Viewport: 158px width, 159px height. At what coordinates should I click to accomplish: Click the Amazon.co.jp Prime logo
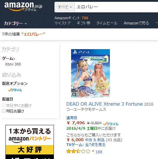click(x=23, y=7)
